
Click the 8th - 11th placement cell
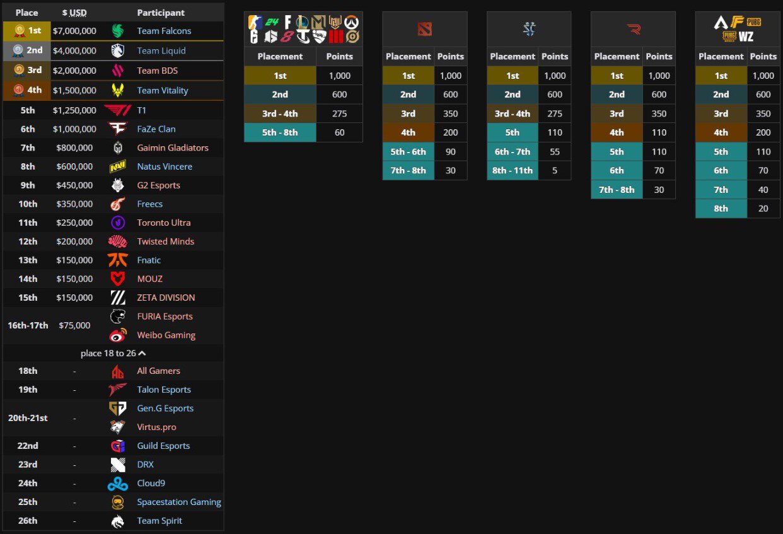click(513, 171)
